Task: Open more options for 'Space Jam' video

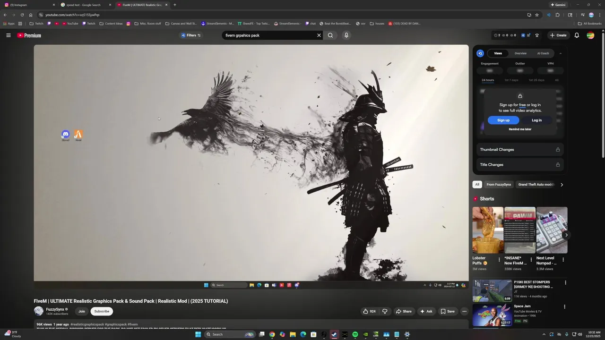Action: pyautogui.click(x=565, y=307)
